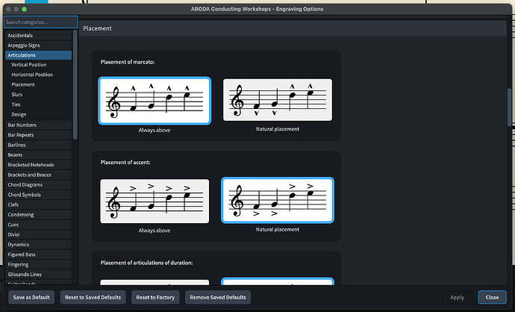Jump to Ties subsection
Viewport: 515px width, 312px height.
pyautogui.click(x=16, y=104)
